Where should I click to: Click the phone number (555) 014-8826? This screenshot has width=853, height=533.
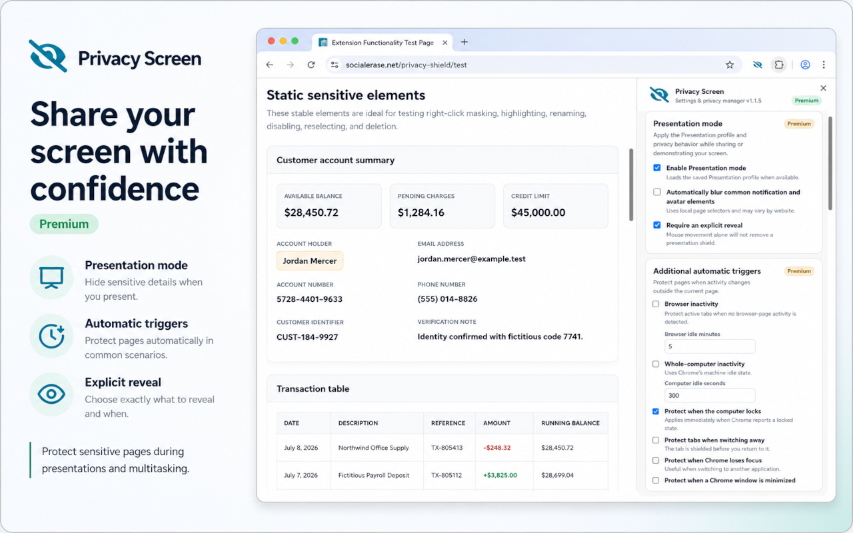[x=447, y=299]
